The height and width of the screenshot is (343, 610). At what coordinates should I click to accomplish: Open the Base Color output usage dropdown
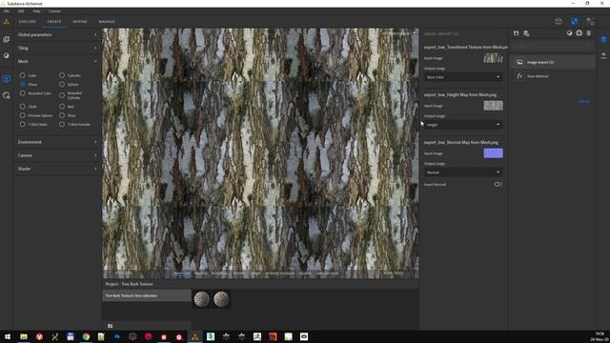[x=463, y=77]
